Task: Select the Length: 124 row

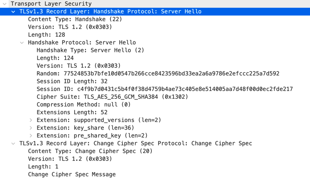Action: click(155, 58)
